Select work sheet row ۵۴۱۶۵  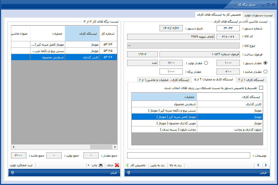click(x=64, y=51)
